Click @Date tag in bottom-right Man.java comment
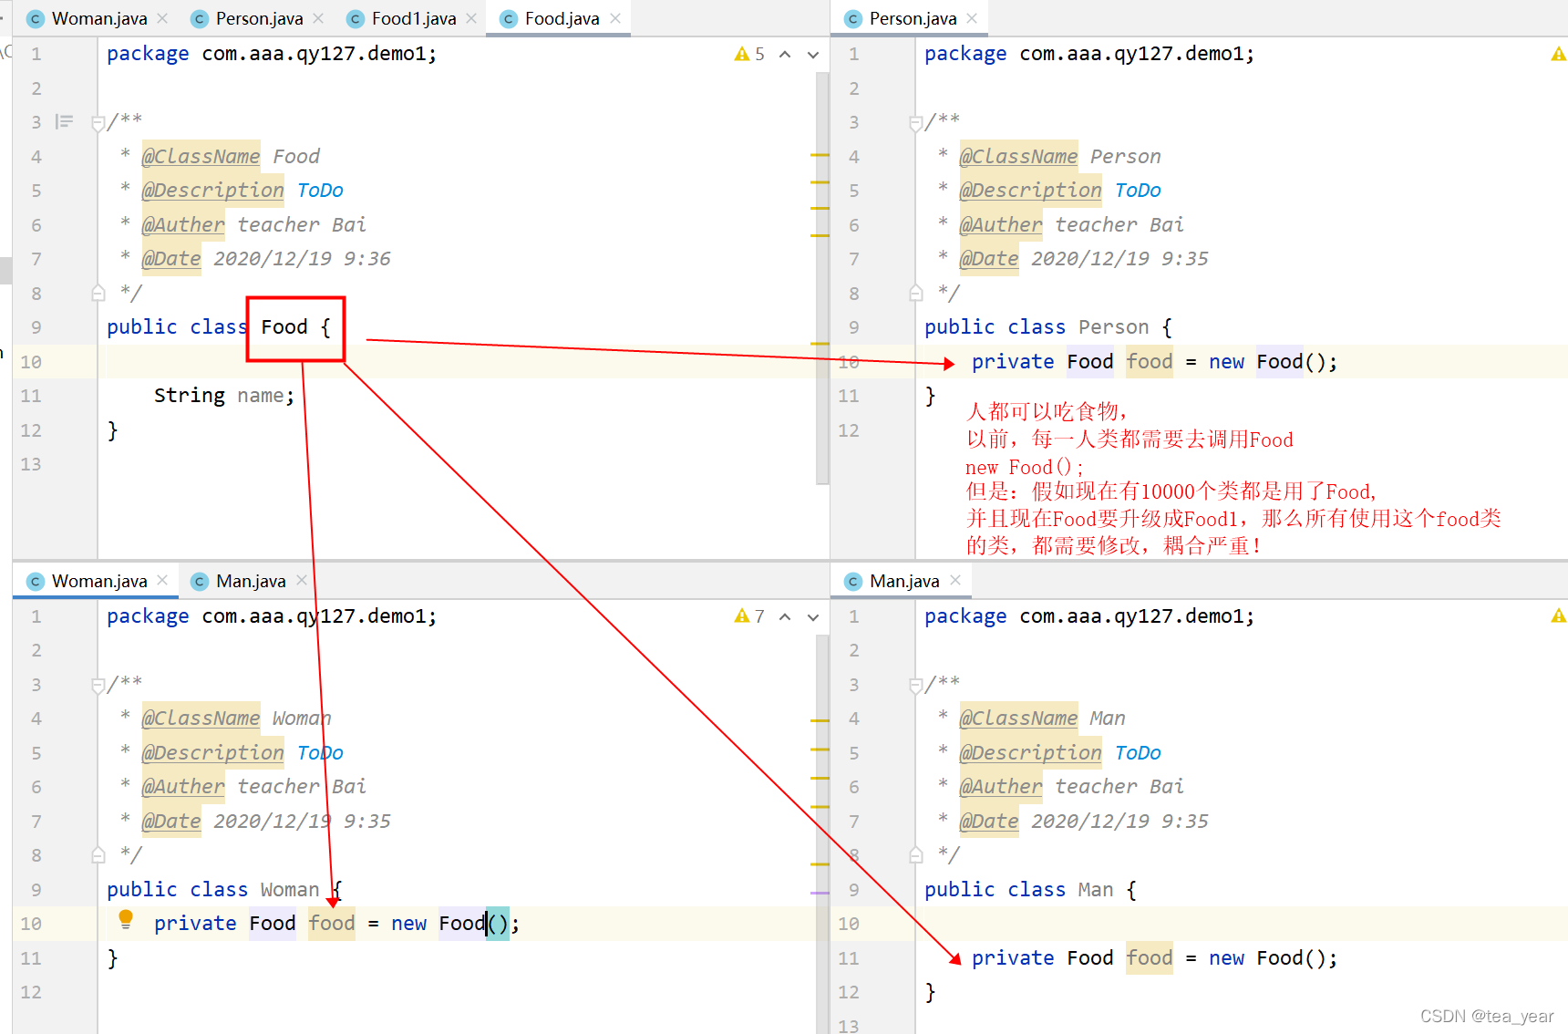The height and width of the screenshot is (1034, 1568). (988, 822)
